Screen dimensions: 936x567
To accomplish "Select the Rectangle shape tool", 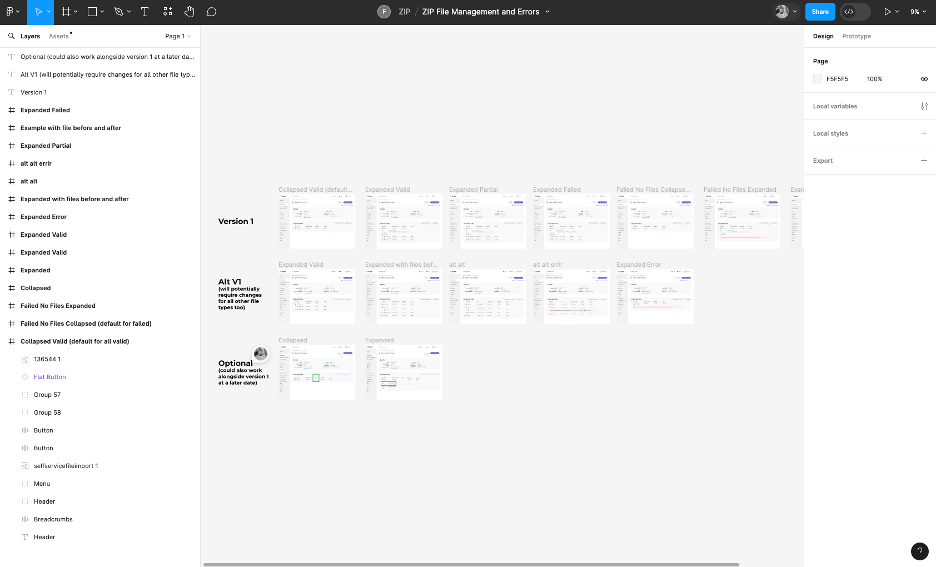I will 92,12.
